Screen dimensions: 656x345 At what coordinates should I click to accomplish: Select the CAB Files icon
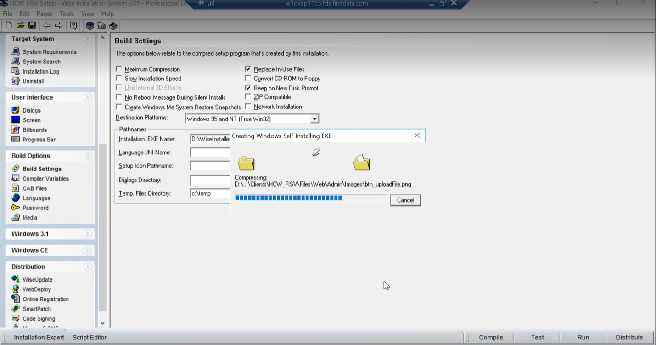tap(16, 188)
